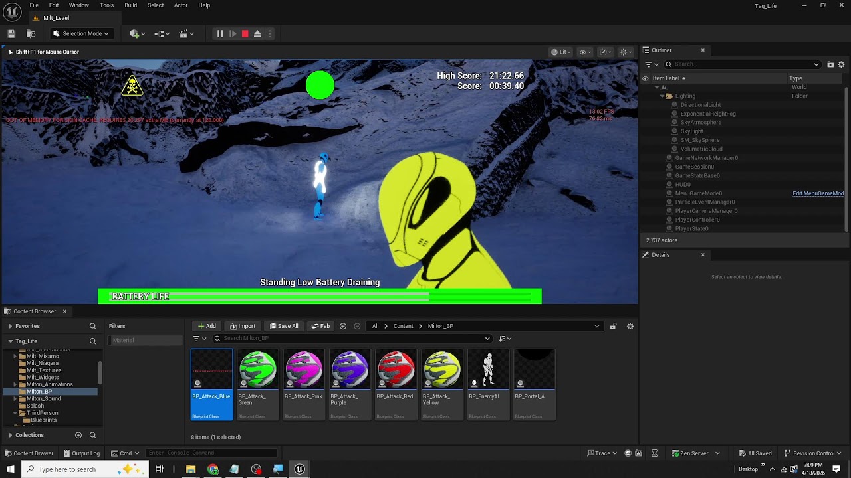
Task: Click the Add button in Content Browser
Action: [207, 326]
